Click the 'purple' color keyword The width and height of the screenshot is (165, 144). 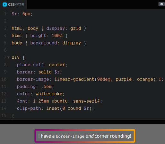[x=124, y=79]
